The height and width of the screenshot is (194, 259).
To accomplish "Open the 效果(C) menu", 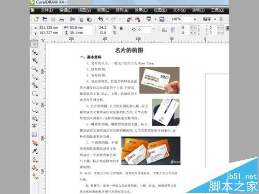I will click(141, 10).
